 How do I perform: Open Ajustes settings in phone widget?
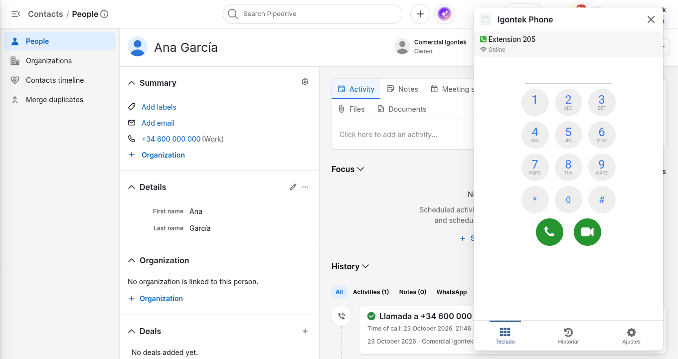point(631,336)
